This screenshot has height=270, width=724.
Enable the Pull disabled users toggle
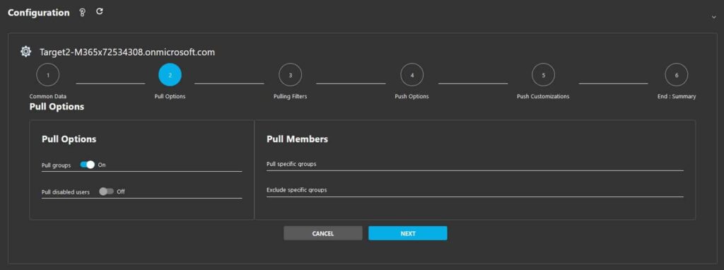106,192
